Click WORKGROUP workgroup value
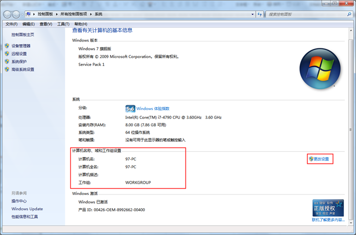 coord(138,183)
